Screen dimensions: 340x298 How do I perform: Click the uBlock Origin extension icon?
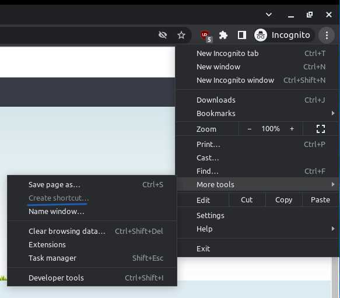click(205, 35)
